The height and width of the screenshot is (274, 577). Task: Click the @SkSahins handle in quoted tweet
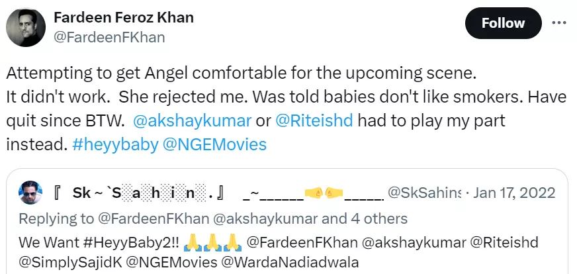tap(423, 193)
